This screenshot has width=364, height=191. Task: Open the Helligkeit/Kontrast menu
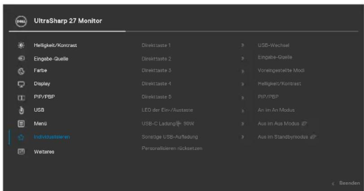click(55, 45)
